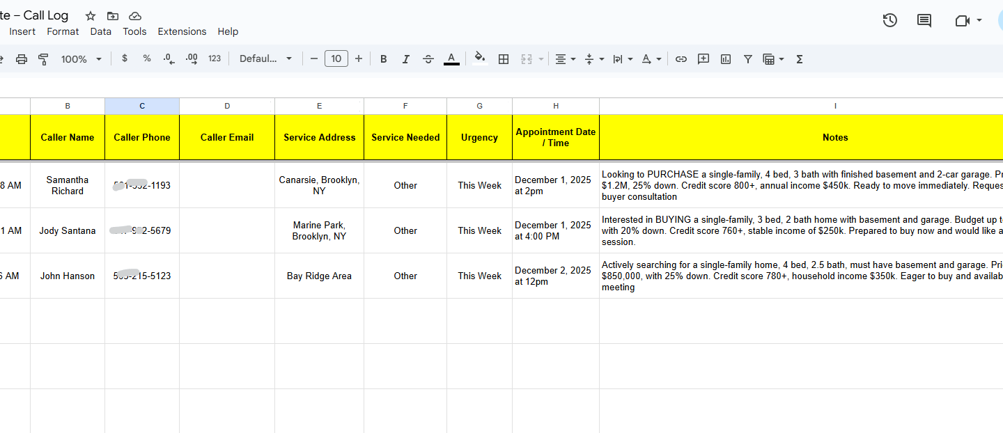Screen dimensions: 1003x433
Task: Open the Format menu
Action: [x=63, y=31]
